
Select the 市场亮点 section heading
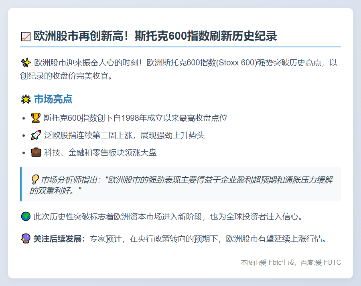[53, 99]
